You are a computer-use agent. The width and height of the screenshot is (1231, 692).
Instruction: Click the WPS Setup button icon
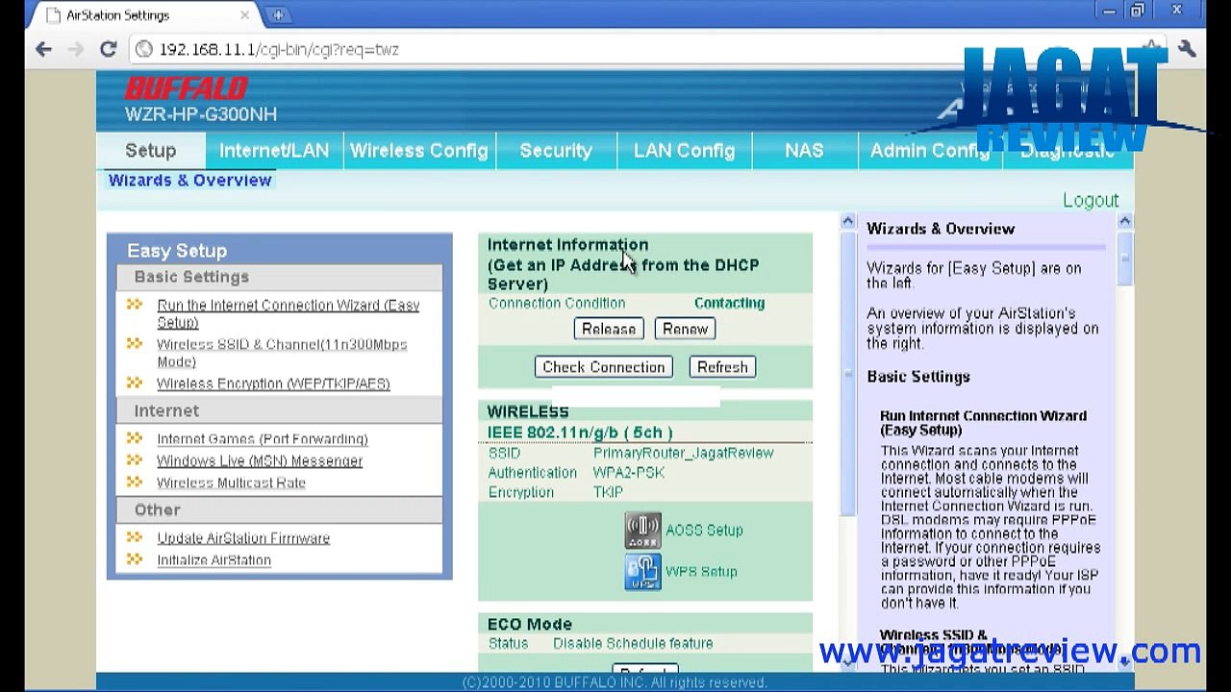click(642, 572)
